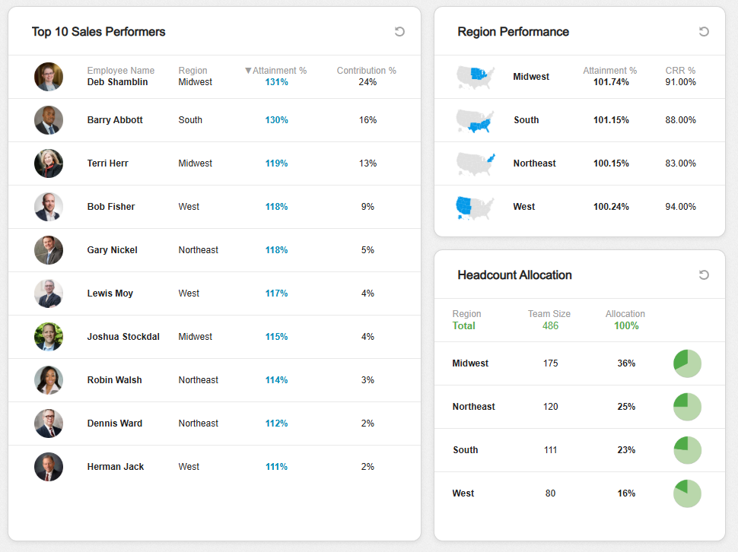Select Robin Walsh's avatar
Screen dimensions: 738x552
pyautogui.click(x=49, y=380)
